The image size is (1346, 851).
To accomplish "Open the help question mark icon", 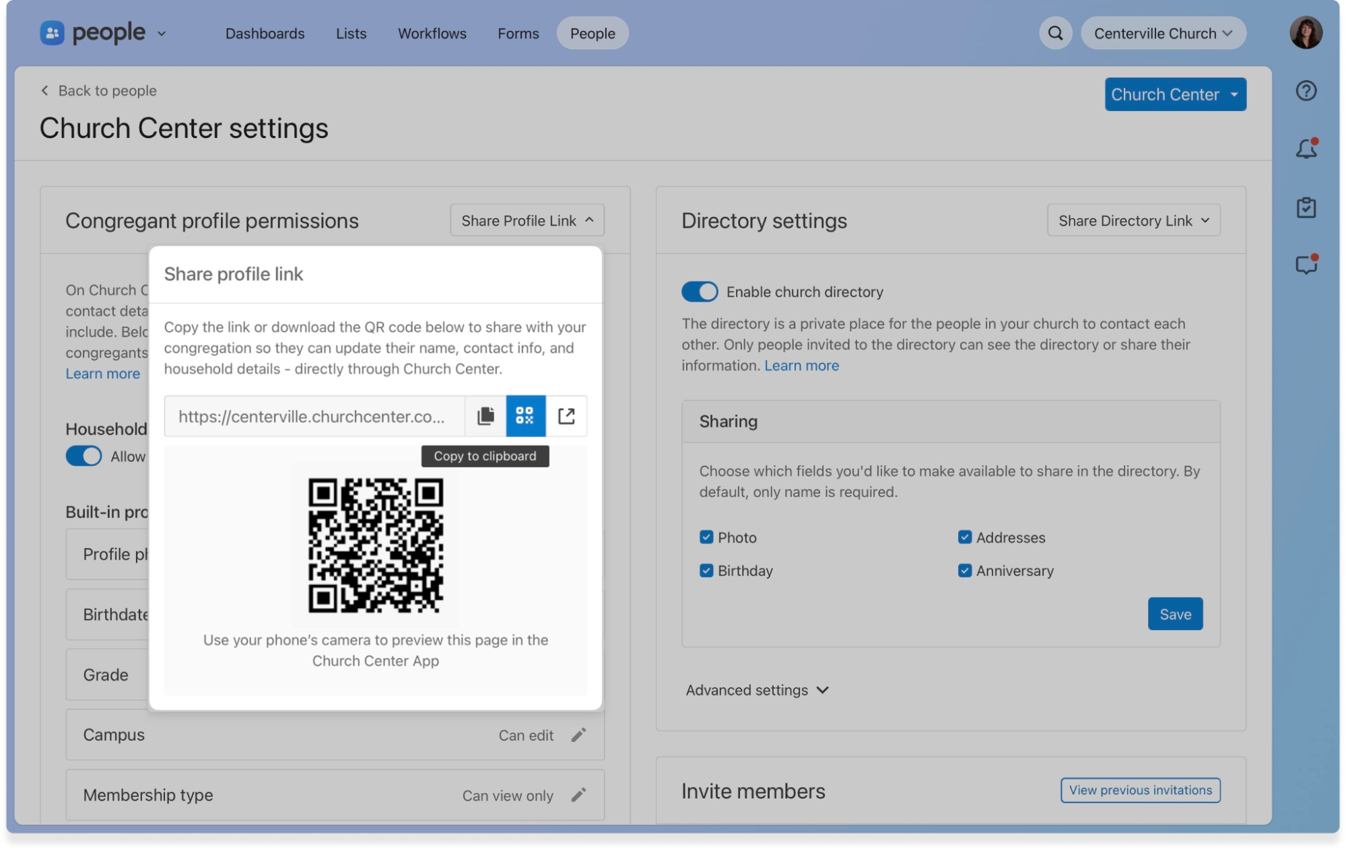I will [x=1306, y=91].
